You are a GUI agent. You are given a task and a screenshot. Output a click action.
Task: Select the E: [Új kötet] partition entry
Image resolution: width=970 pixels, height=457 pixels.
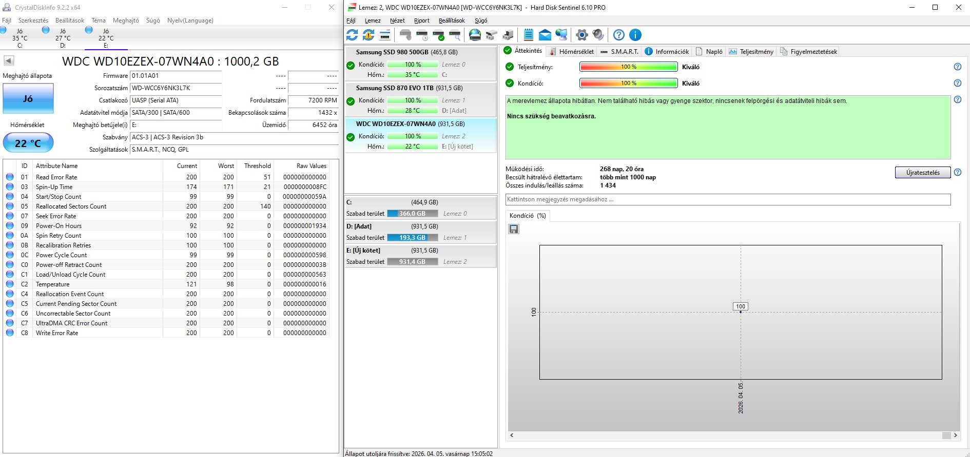pyautogui.click(x=421, y=256)
